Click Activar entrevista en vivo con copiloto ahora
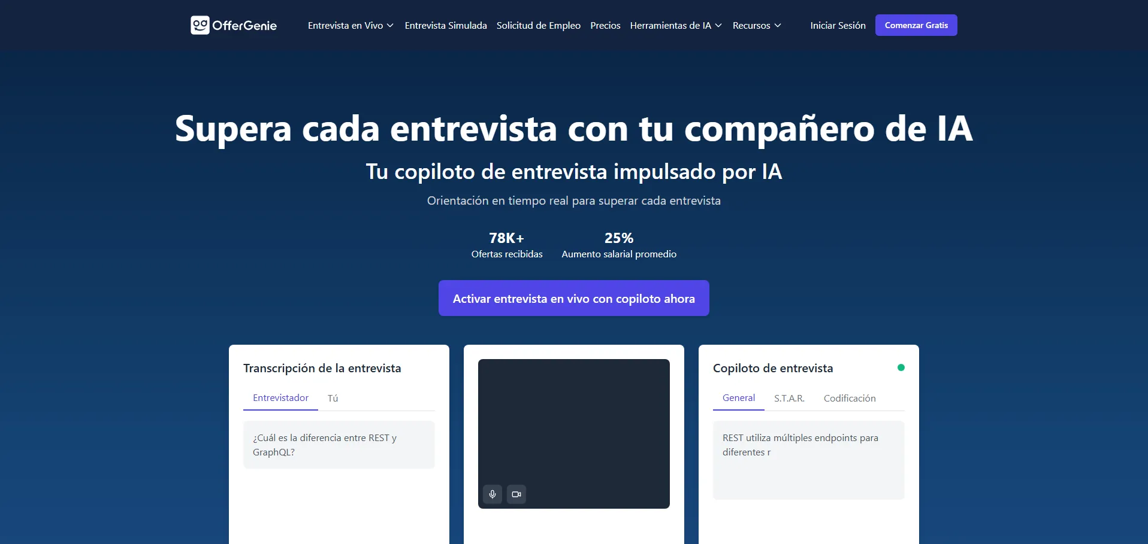Image resolution: width=1148 pixels, height=544 pixels. pyautogui.click(x=573, y=298)
